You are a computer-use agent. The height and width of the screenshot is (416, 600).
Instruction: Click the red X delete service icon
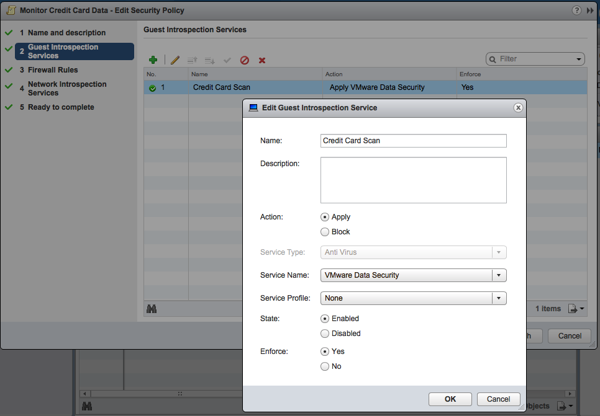[262, 60]
